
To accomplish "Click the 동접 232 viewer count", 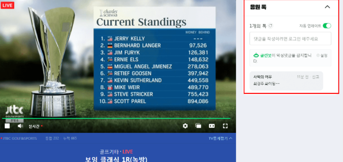I will coord(52,138).
